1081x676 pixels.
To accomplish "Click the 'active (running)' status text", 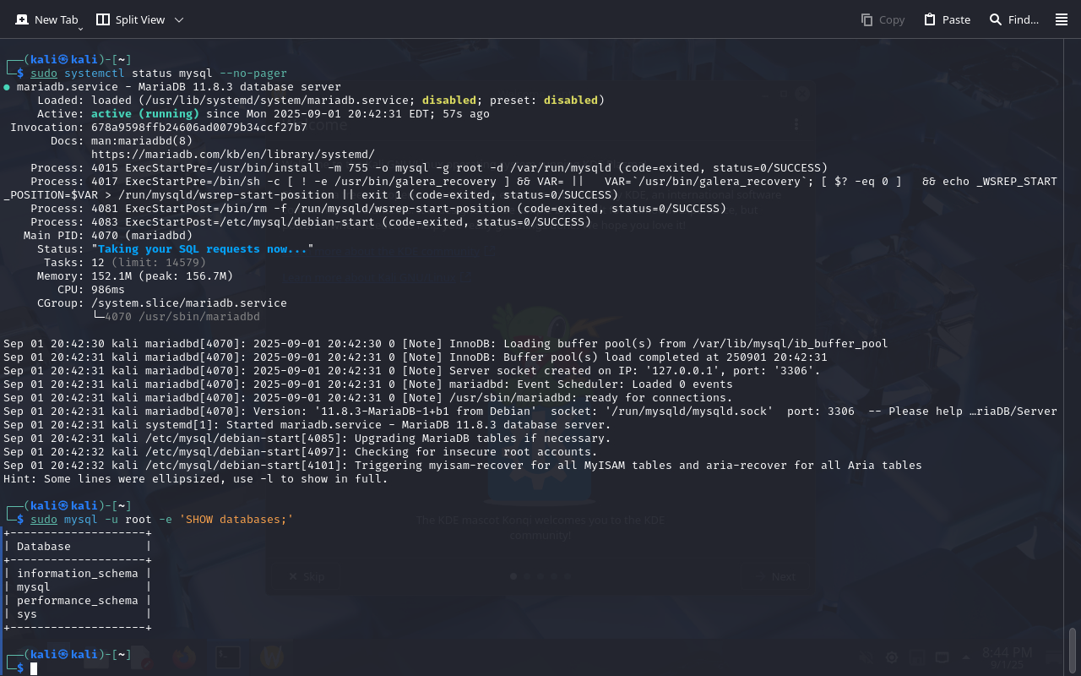I will pyautogui.click(x=145, y=113).
